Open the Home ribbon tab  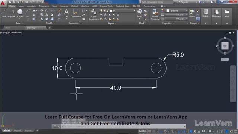12,6
